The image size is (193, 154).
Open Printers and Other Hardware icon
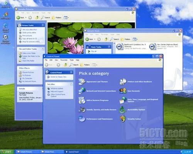pos(123,82)
